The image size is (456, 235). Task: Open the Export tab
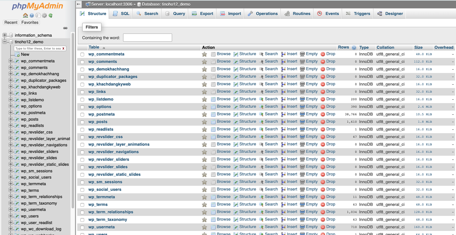202,13
